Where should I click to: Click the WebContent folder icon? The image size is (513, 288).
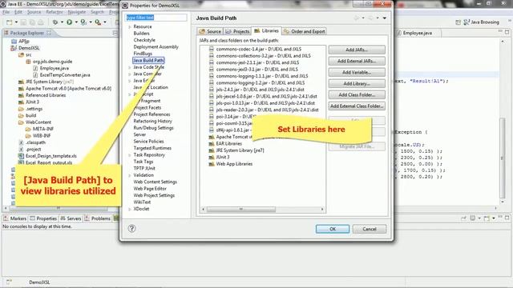pos(22,122)
